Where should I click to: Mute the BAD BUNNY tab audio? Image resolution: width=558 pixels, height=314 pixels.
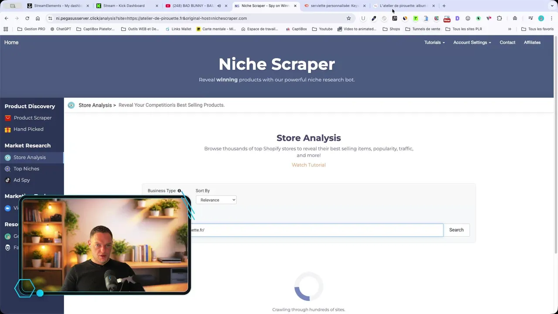(219, 6)
